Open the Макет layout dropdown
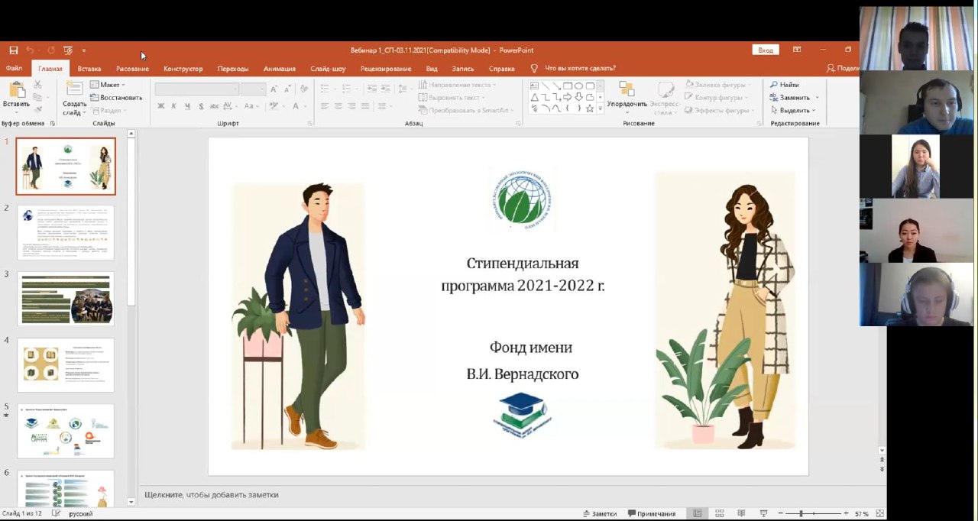 [108, 85]
